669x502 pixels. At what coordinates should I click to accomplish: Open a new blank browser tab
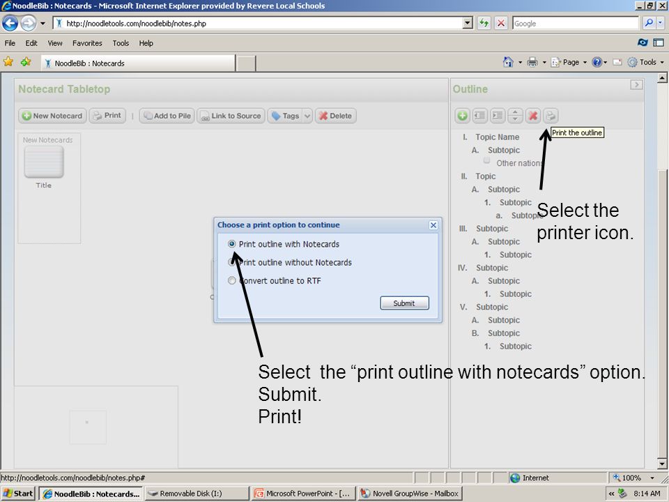[246, 63]
